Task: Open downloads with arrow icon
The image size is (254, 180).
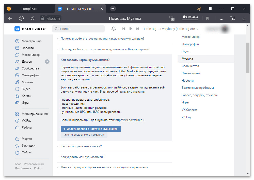Action: tap(244, 19)
